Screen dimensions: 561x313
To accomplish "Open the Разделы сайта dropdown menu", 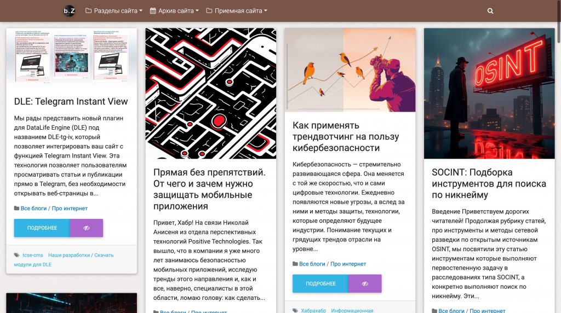I will 114,11.
